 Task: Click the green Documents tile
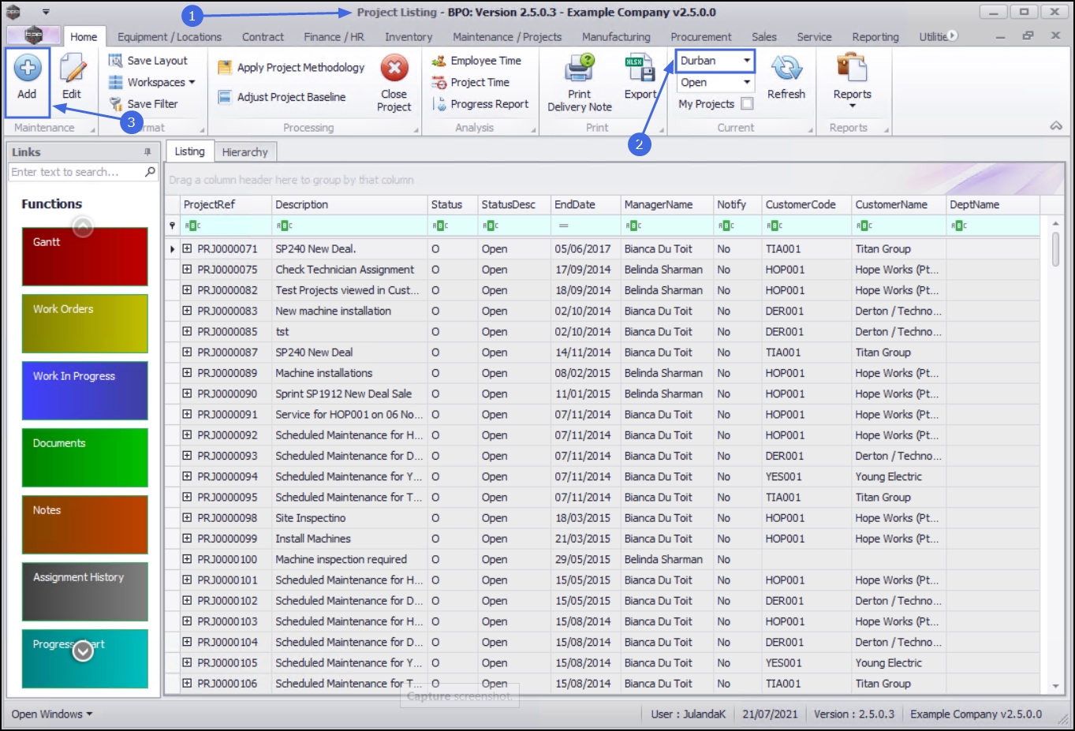(x=84, y=457)
